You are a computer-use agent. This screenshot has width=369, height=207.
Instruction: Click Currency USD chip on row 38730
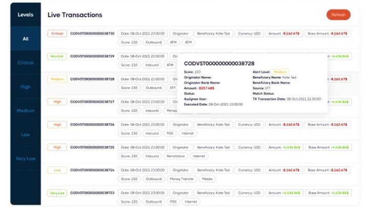(249, 34)
